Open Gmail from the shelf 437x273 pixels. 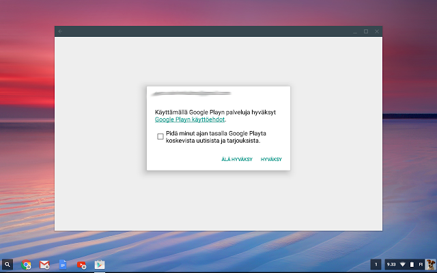coord(44,264)
